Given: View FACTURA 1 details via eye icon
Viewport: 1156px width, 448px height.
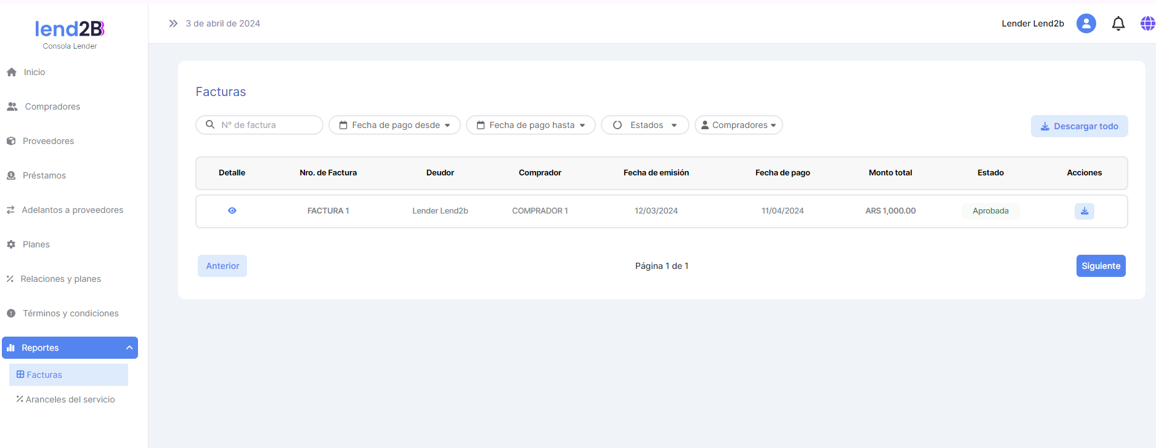Looking at the screenshot, I should 232,210.
